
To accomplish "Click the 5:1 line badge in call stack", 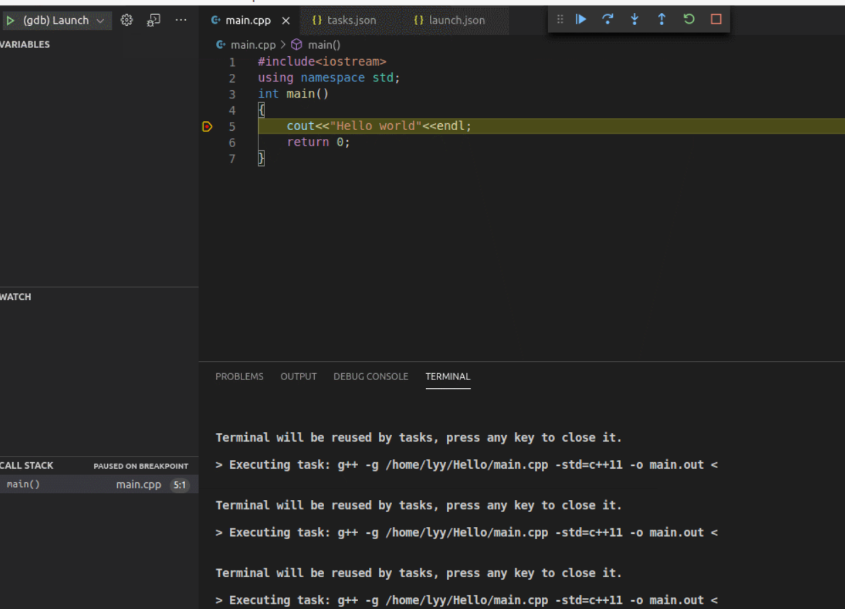I will pos(180,485).
